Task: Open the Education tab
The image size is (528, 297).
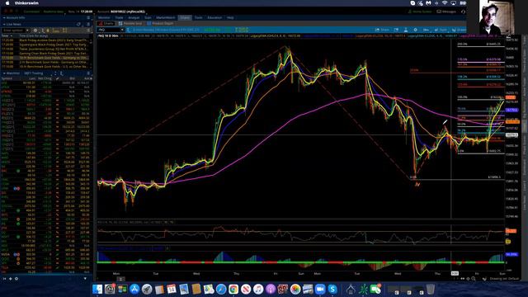Action: coord(214,17)
